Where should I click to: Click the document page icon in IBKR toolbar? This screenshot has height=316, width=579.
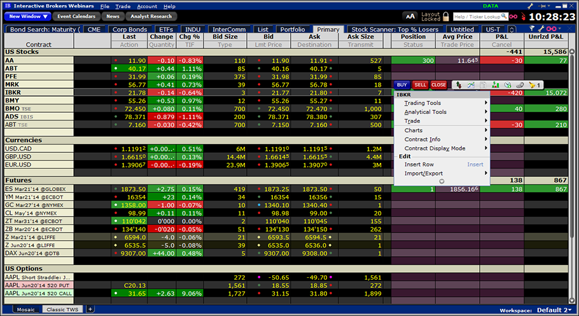pos(483,85)
